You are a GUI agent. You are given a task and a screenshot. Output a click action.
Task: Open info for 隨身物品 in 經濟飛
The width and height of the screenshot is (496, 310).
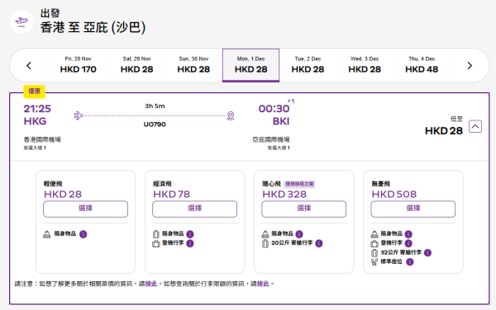click(x=190, y=234)
